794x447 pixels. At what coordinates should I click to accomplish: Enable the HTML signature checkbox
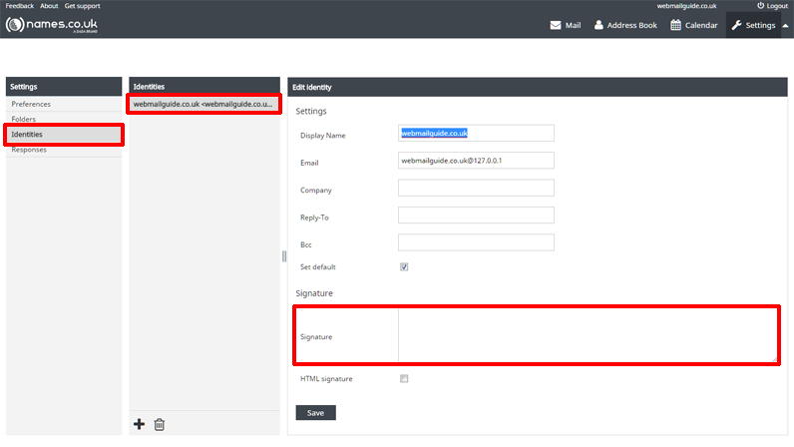tap(404, 378)
